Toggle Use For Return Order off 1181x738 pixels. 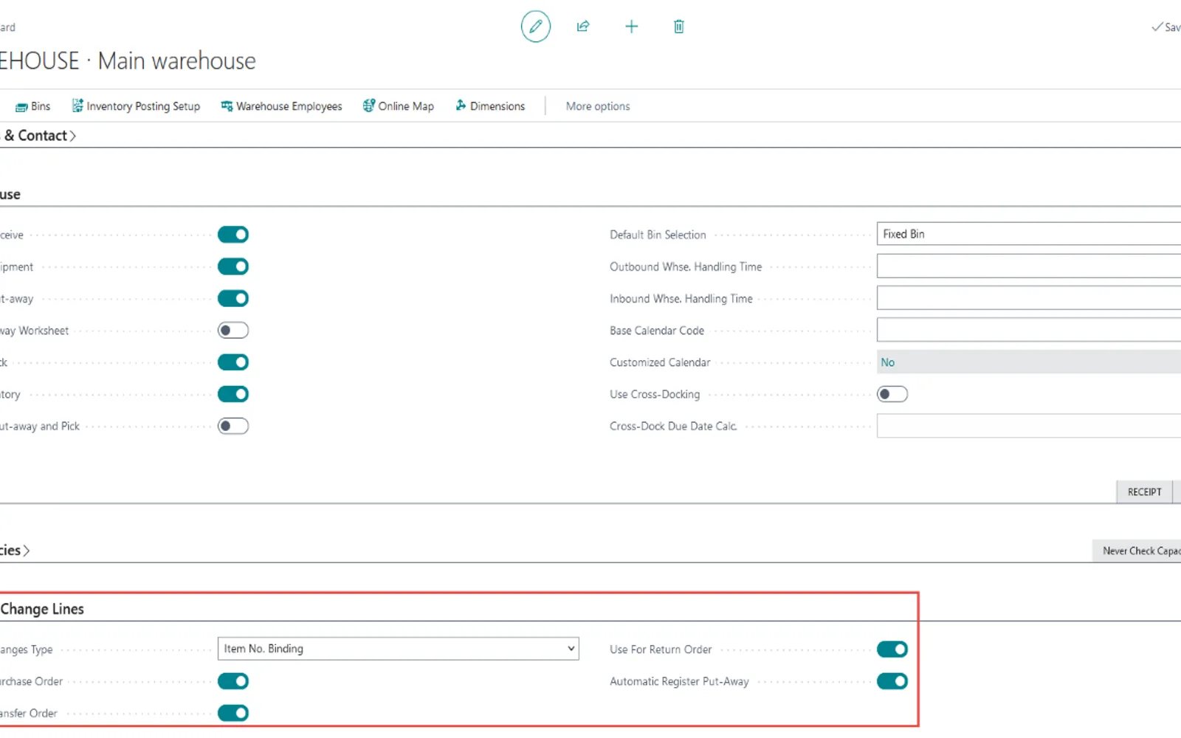tap(892, 649)
